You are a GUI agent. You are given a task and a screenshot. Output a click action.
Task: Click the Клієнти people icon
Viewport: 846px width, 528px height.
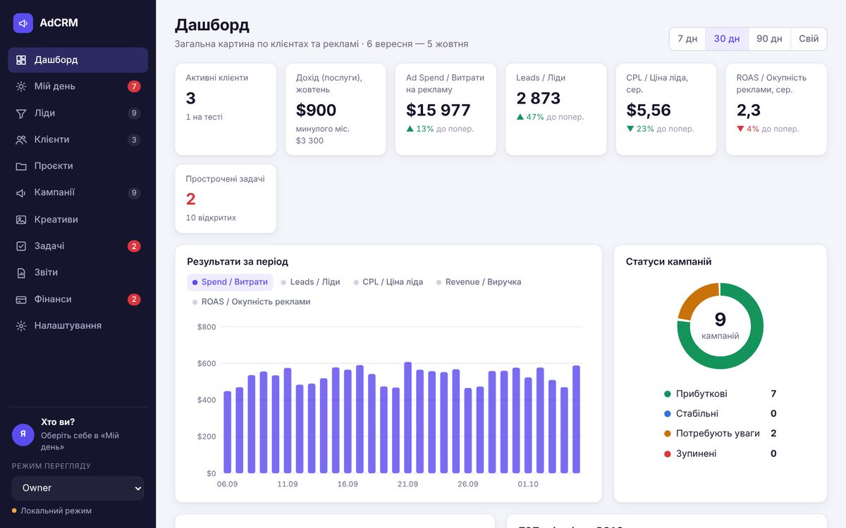[x=21, y=139]
